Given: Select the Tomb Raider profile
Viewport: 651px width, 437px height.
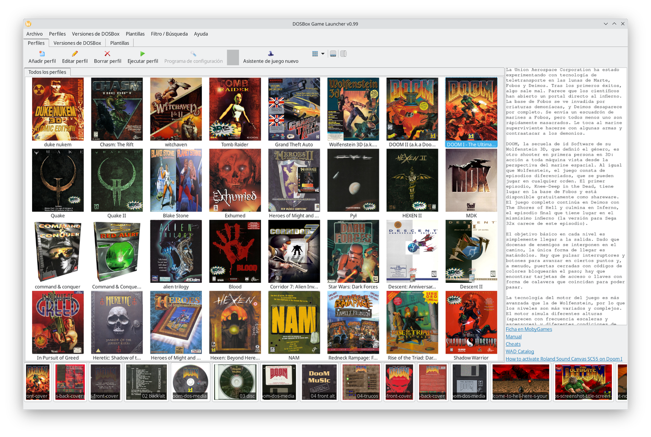Looking at the screenshot, I should (x=235, y=109).
